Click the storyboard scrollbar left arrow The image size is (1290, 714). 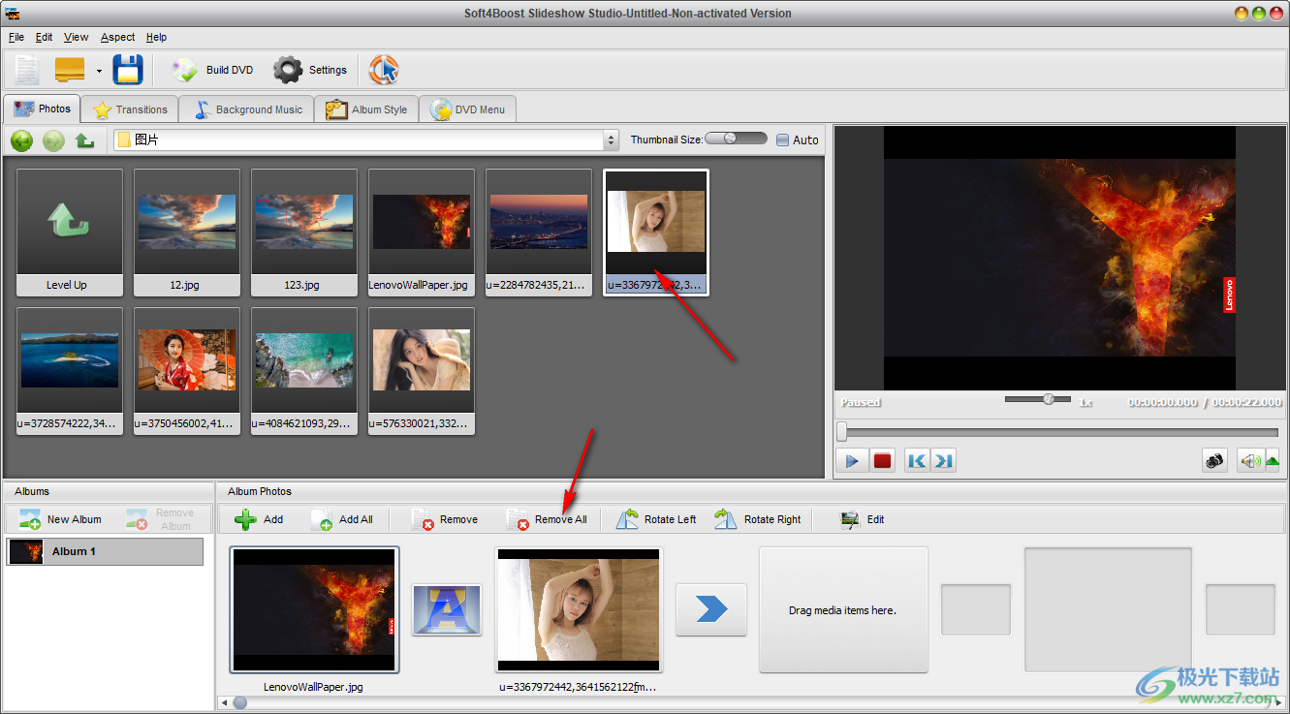tap(224, 702)
